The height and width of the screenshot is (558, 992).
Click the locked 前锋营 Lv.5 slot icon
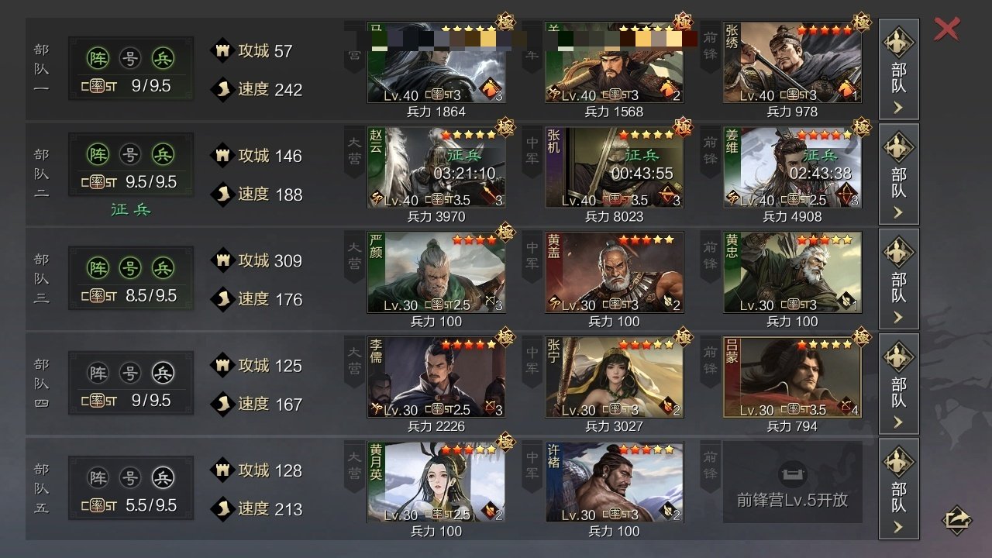(x=792, y=474)
